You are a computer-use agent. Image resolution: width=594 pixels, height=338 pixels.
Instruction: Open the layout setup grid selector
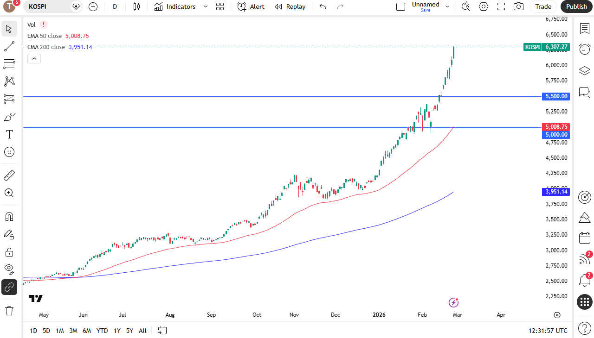click(x=220, y=6)
